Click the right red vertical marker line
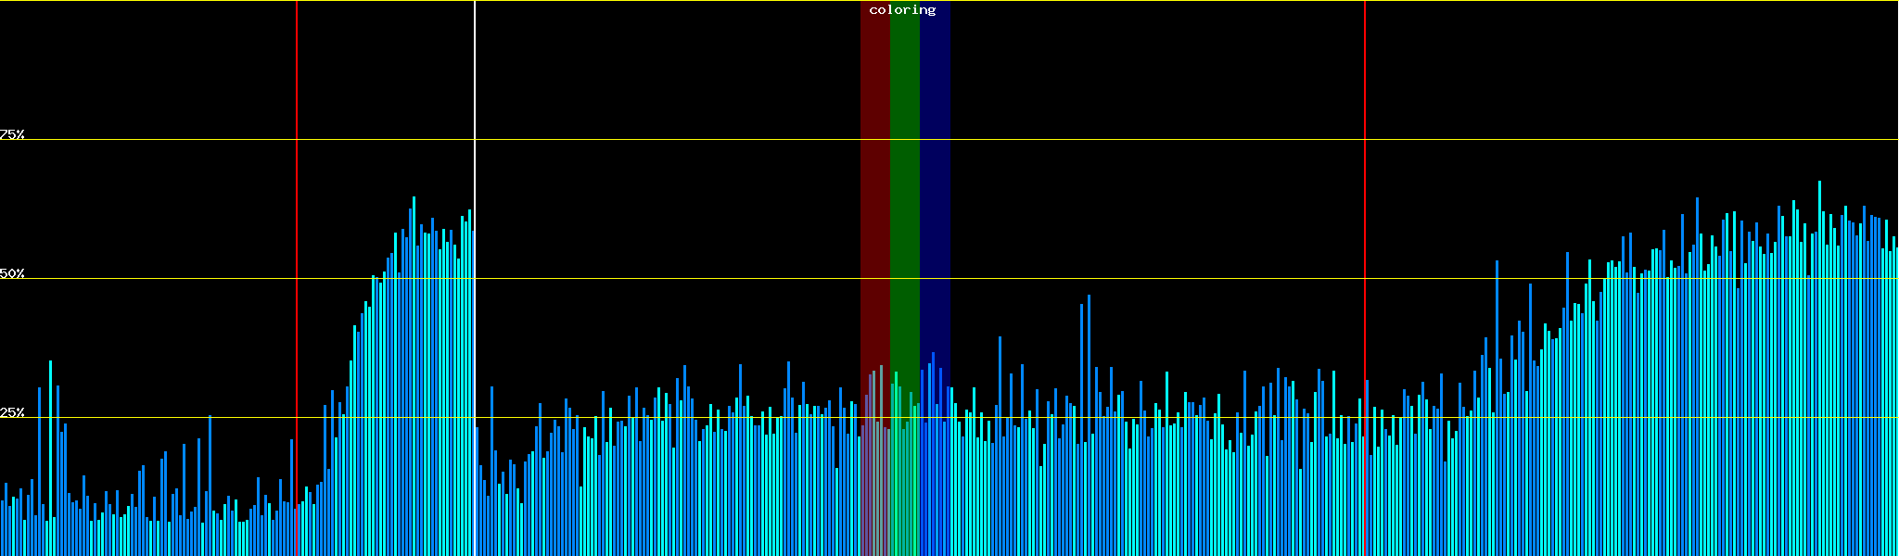Viewport: 1899px width, 556px height. click(x=1365, y=93)
